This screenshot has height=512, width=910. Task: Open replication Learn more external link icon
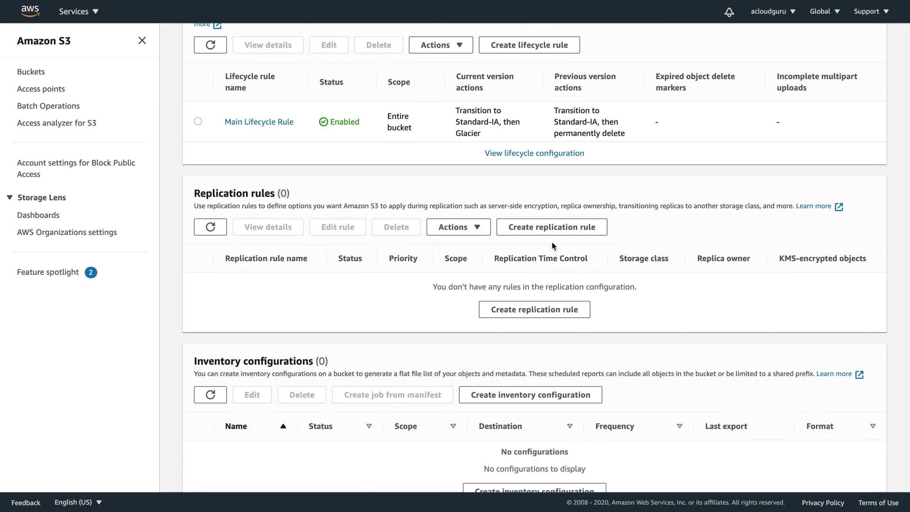tap(838, 207)
